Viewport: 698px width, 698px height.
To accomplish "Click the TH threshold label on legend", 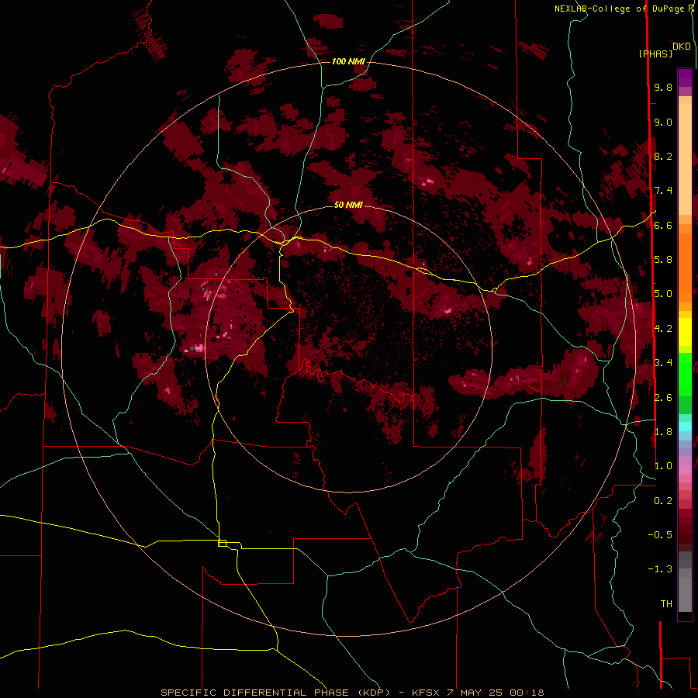I will click(x=666, y=603).
